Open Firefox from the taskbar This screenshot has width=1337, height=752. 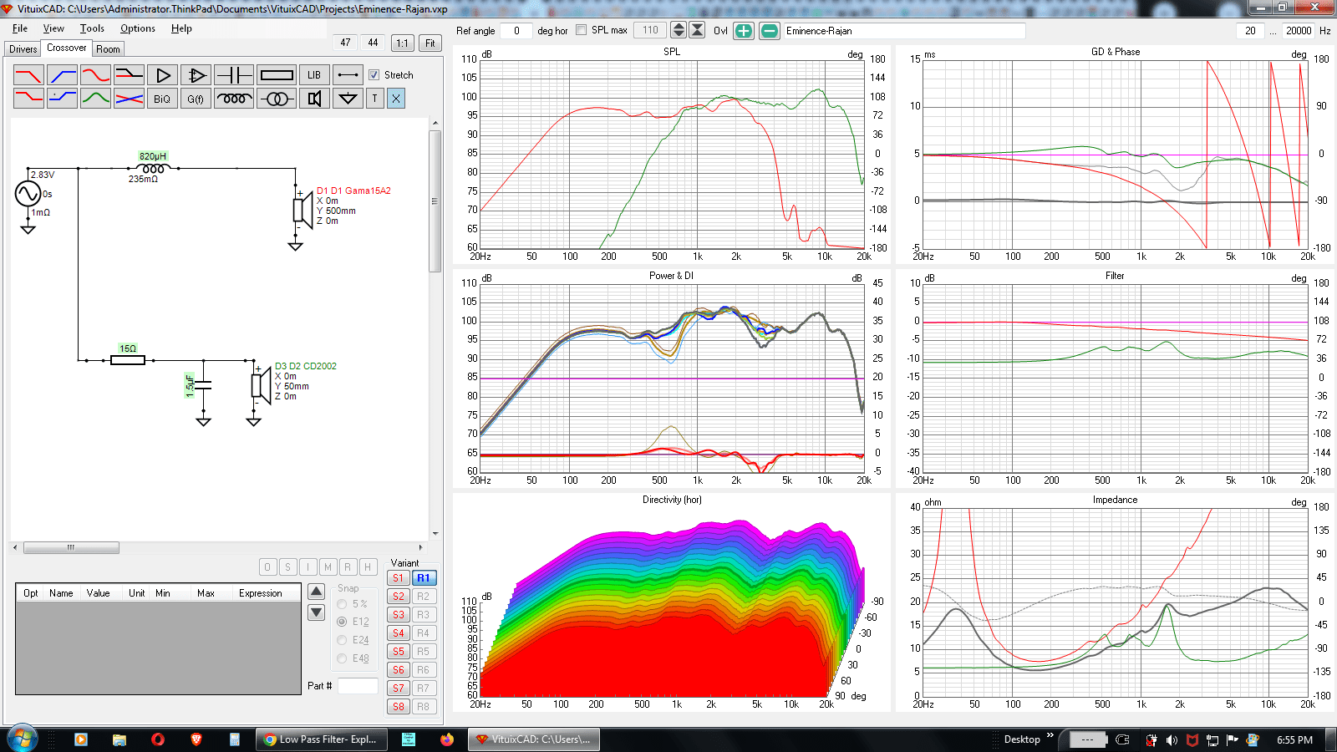(447, 739)
